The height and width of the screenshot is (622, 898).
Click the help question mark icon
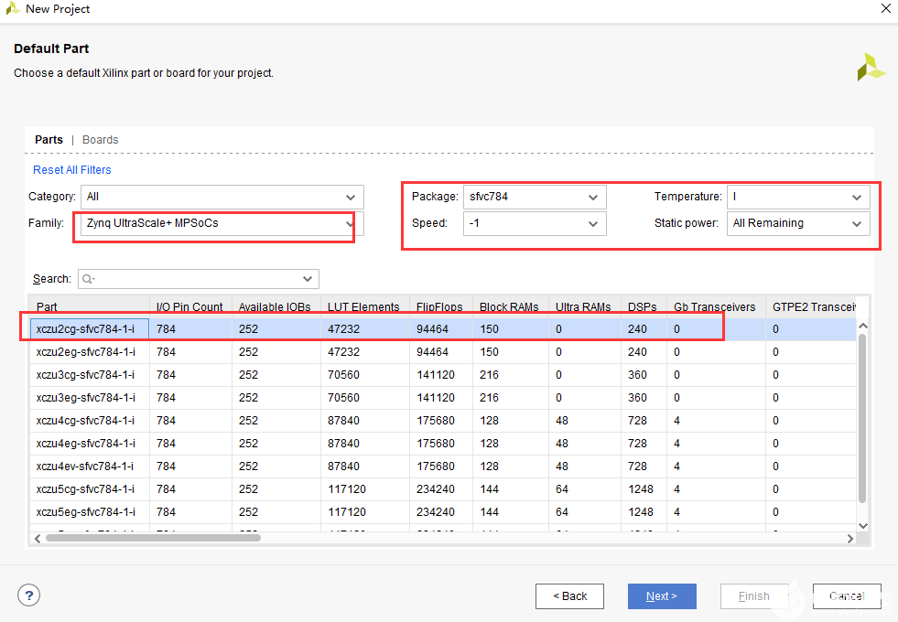coord(29,596)
